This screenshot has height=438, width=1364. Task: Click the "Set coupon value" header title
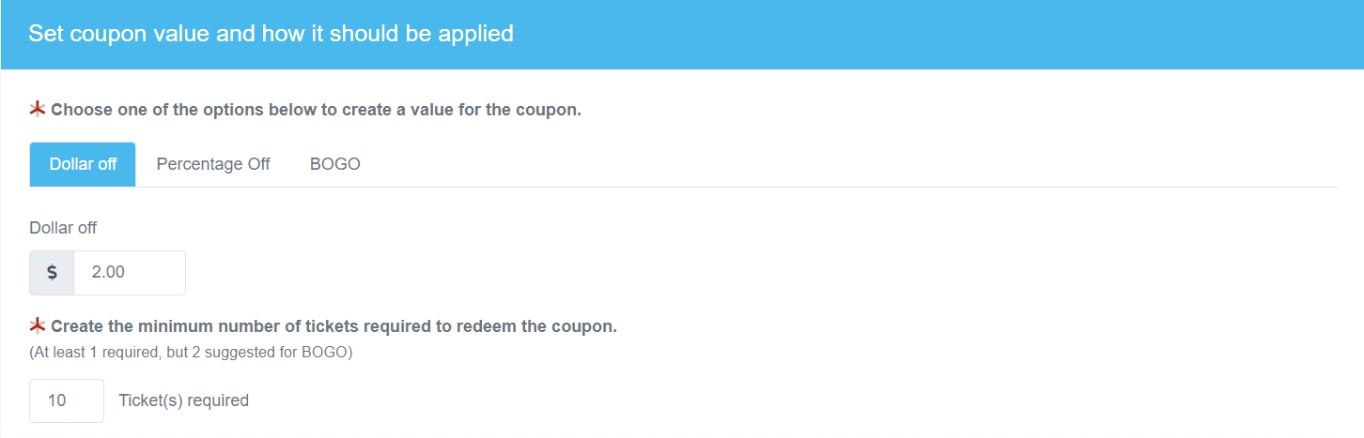[271, 34]
